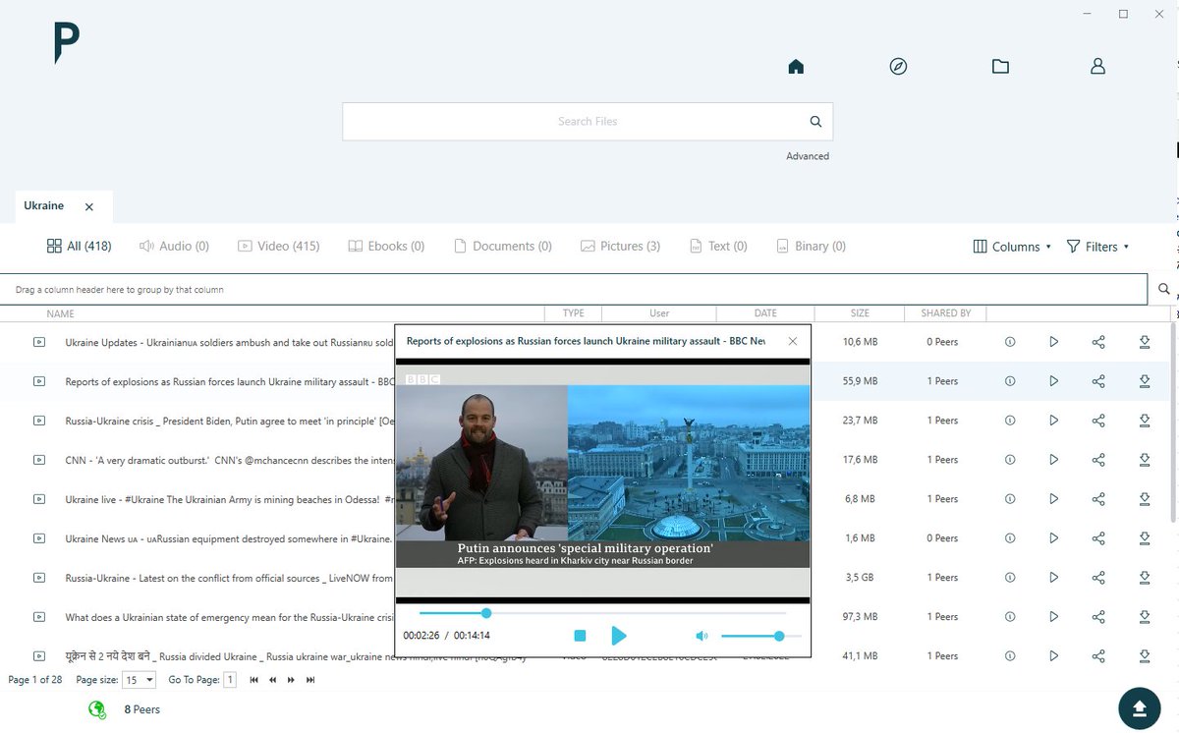
Task: Click the globe connection status icon
Action: (96, 709)
